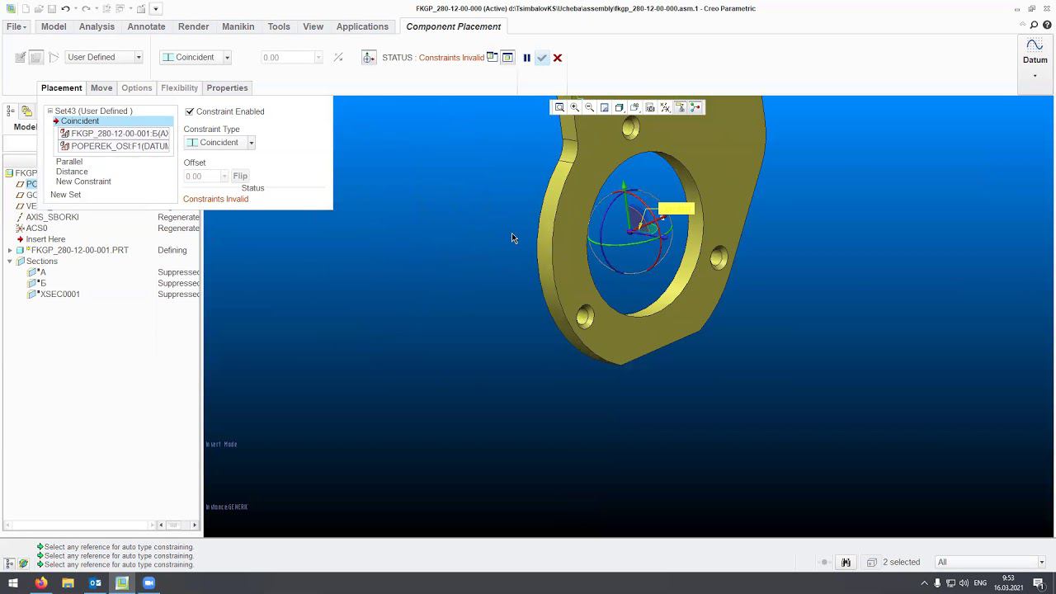Show component in separate window icon
The height and width of the screenshot is (594, 1056).
(x=493, y=57)
